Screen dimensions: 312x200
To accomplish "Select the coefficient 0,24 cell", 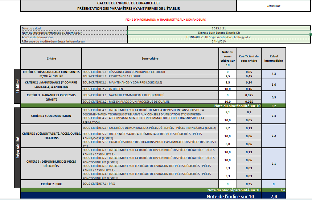I will tap(249, 82).
